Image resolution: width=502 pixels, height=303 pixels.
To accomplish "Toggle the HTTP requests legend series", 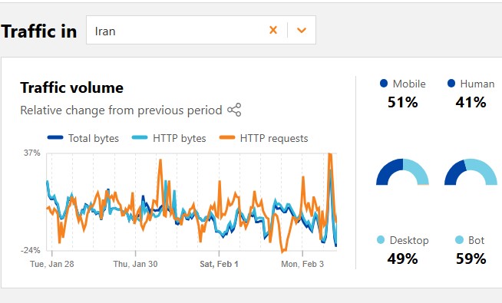I will click(264, 138).
